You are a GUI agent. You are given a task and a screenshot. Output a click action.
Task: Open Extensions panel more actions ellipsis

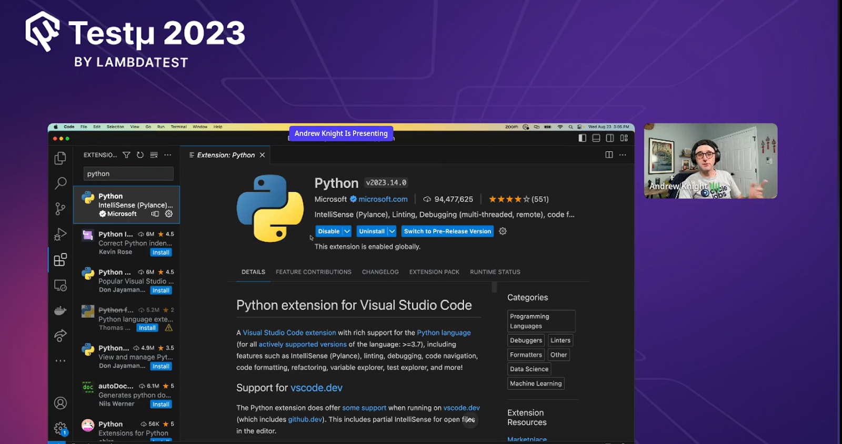click(x=168, y=155)
